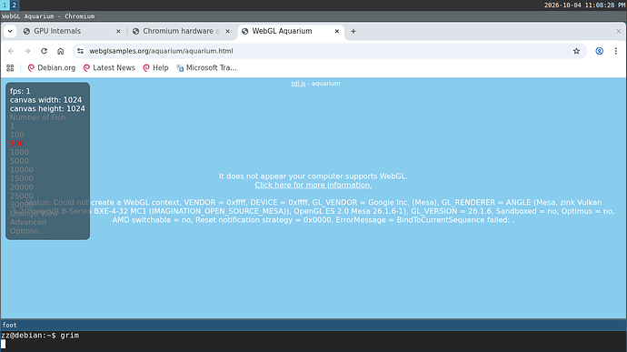Click the clock in the top bar
The width and height of the screenshot is (627, 352).
(584, 5)
